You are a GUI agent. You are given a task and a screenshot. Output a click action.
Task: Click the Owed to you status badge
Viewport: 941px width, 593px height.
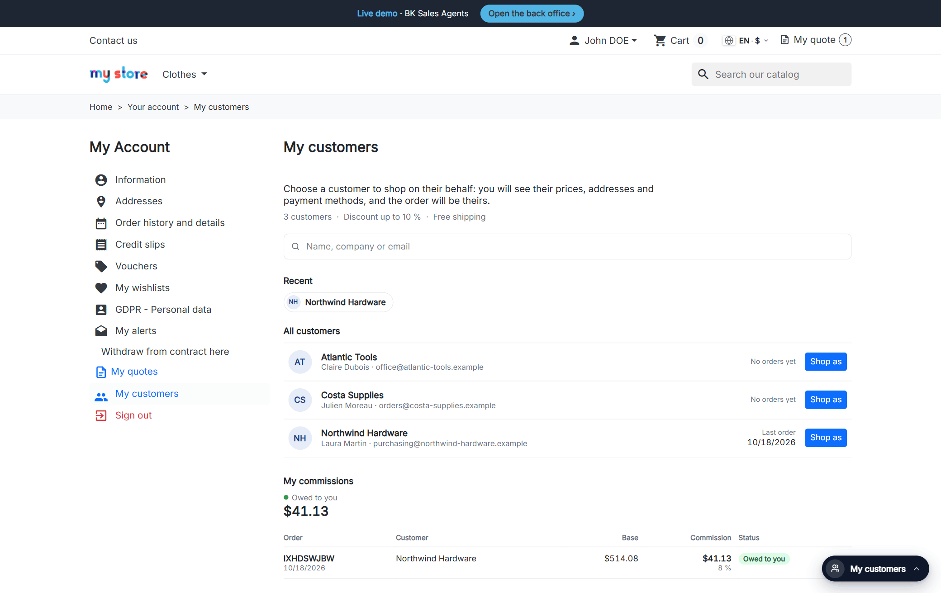point(764,559)
